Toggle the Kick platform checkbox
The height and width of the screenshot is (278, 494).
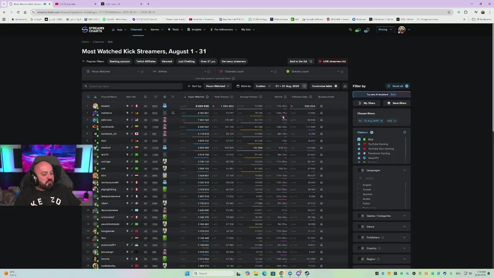coord(359,139)
